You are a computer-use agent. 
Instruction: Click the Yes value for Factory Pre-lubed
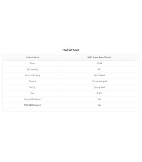point(99,99)
